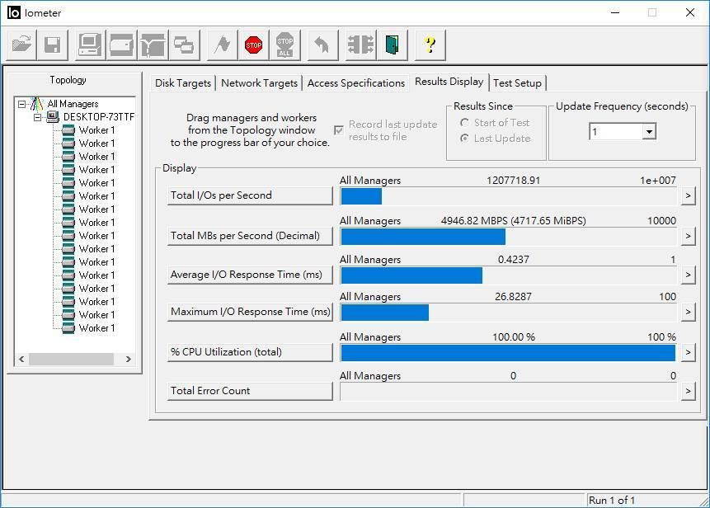Open the Update Frequency dropdown
The image size is (710, 508).
[648, 130]
